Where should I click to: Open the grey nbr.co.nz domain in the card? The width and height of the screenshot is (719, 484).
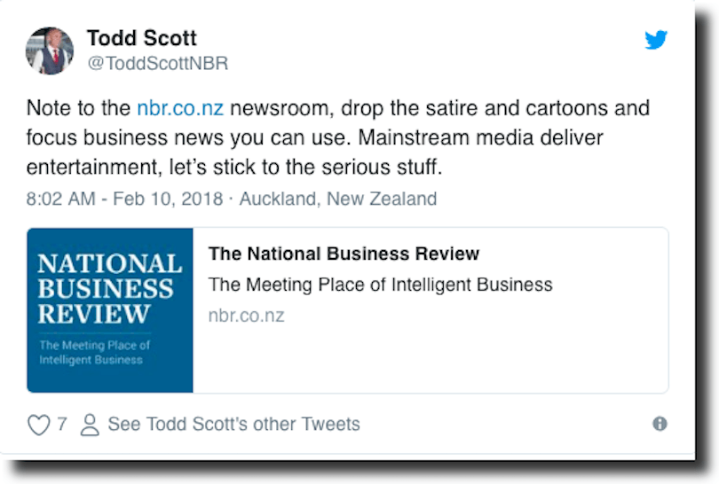point(246,315)
